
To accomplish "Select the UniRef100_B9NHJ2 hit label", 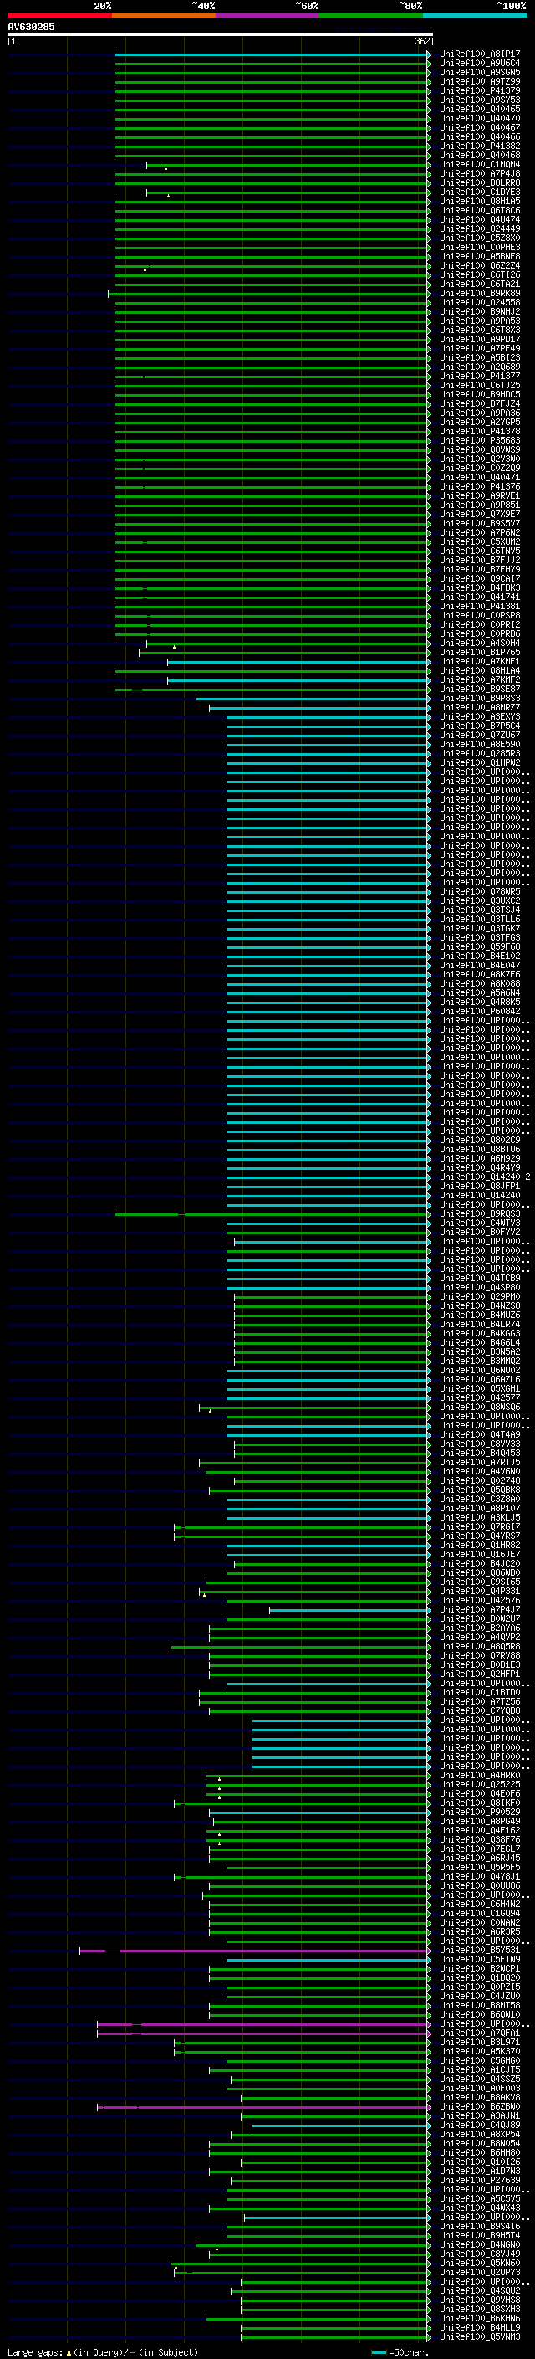I will pos(480,311).
